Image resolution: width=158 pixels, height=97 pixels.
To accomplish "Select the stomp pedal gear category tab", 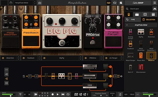I will click(x=129, y=14).
